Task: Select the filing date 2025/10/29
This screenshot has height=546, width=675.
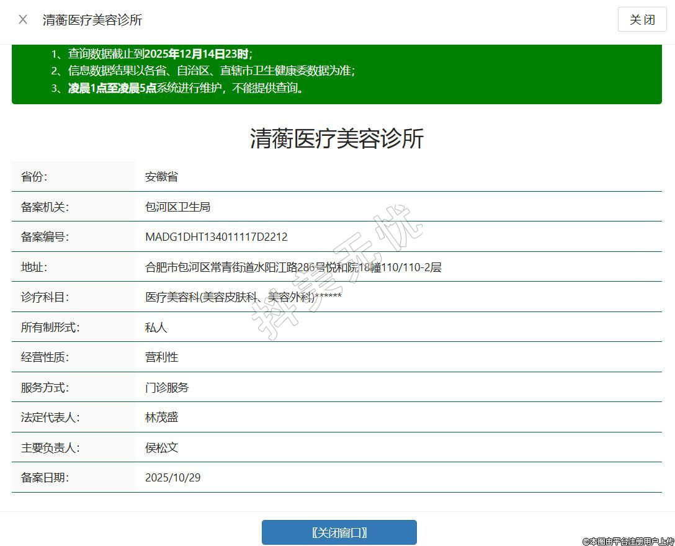Action: 172,478
